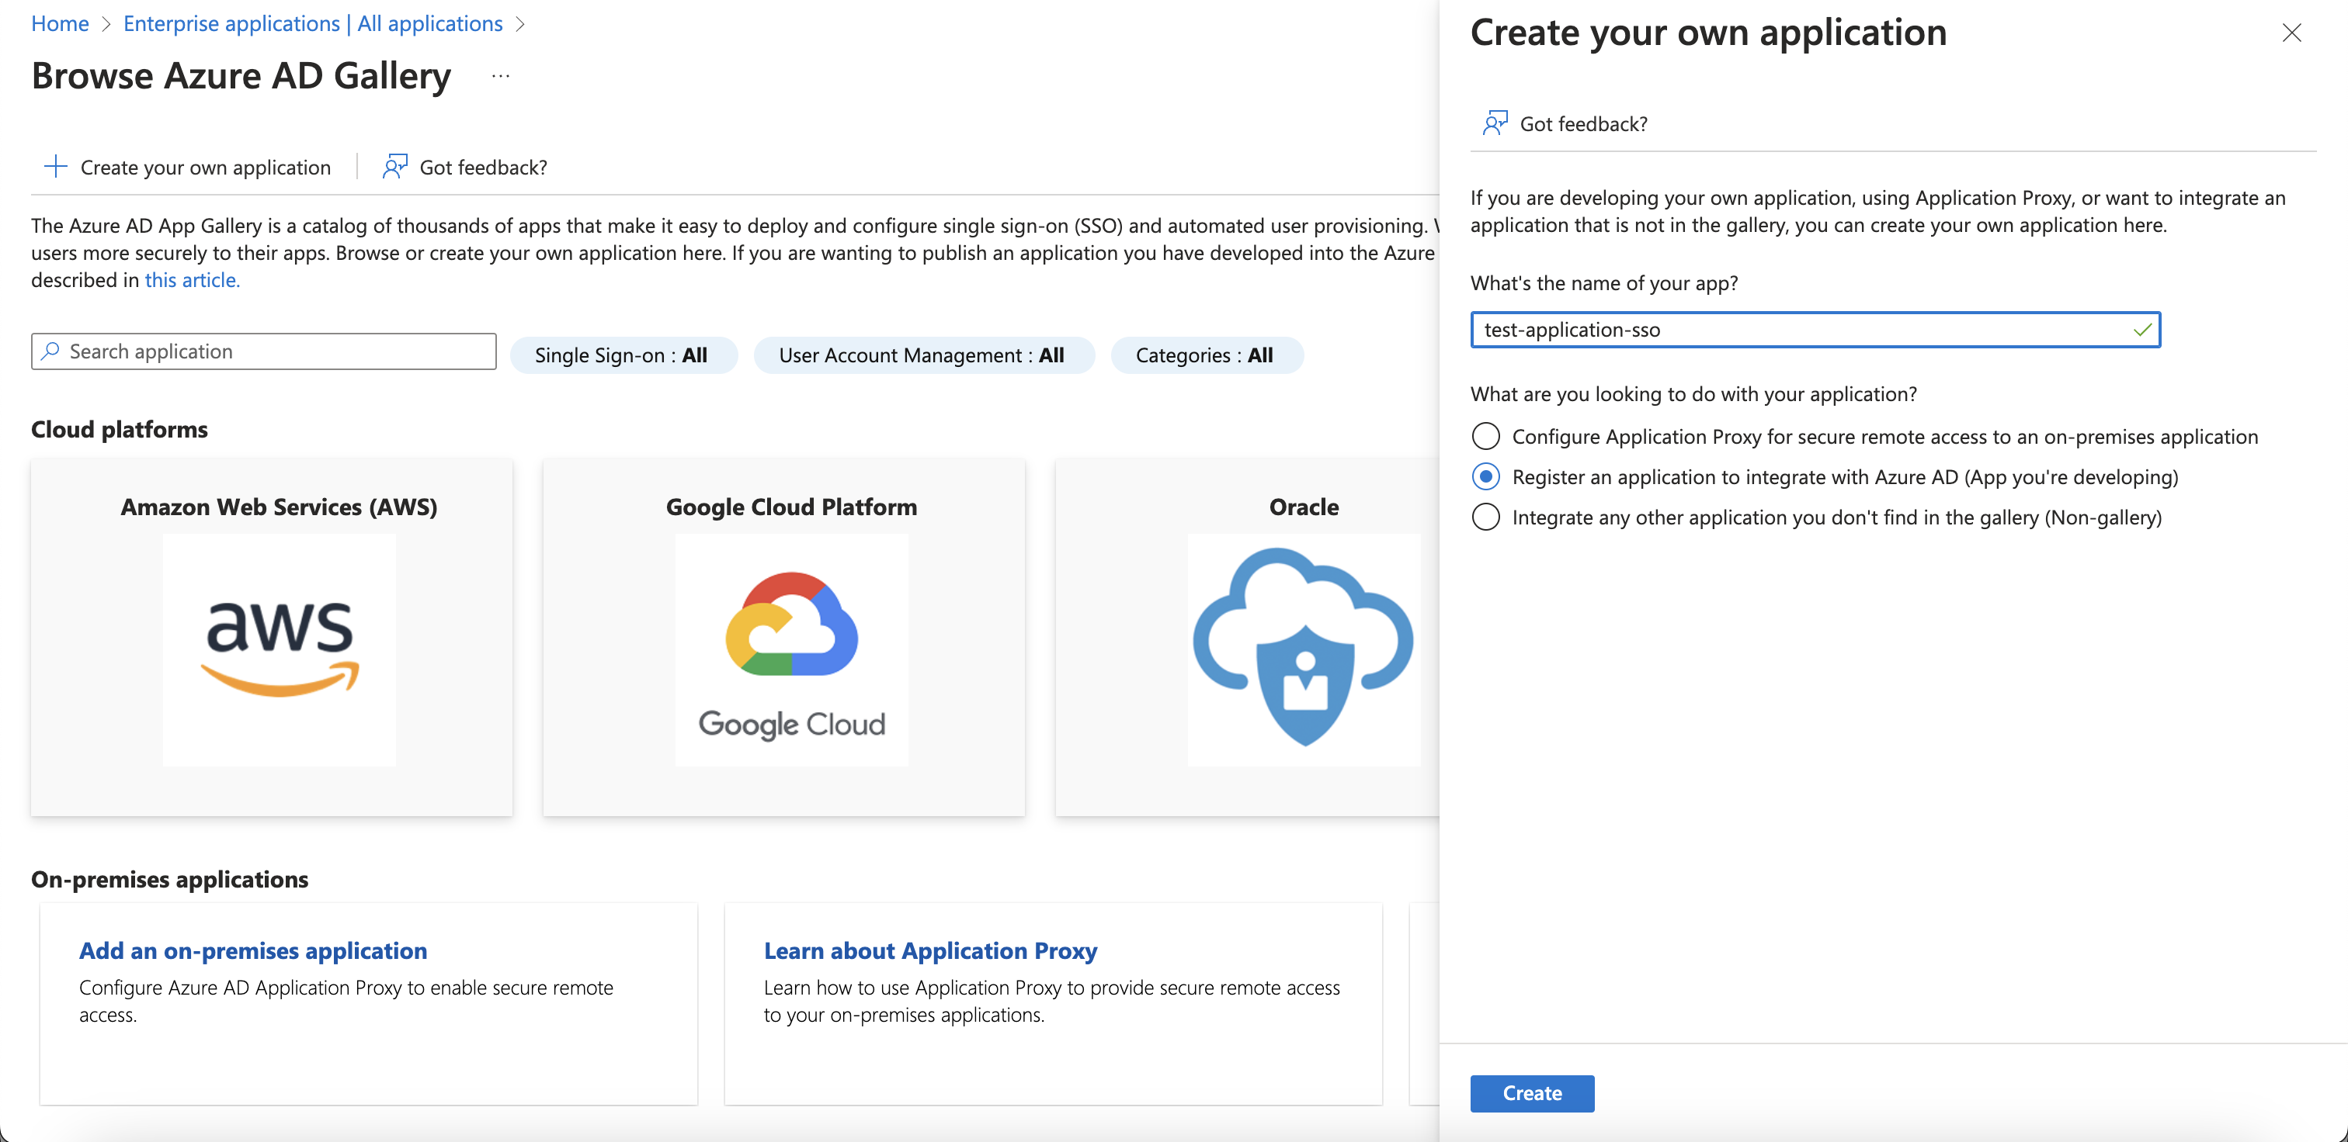This screenshot has height=1142, width=2348.
Task: Select the AWS logo tile
Action: pyautogui.click(x=279, y=649)
